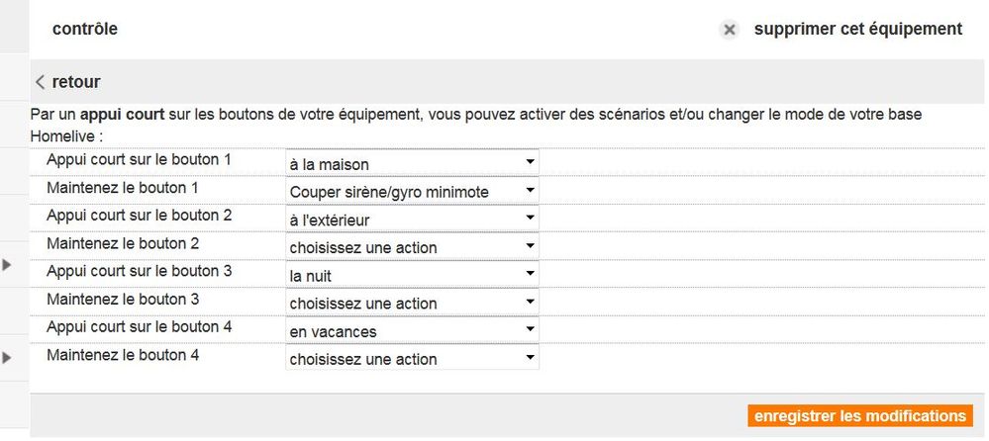Image resolution: width=989 pixels, height=441 pixels.
Task: Open the dropdown for Appui court sur le bouton 4
Action: (413, 329)
